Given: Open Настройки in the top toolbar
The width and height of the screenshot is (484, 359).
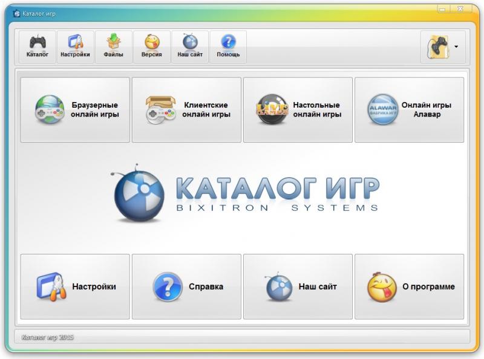Looking at the screenshot, I should (x=75, y=47).
